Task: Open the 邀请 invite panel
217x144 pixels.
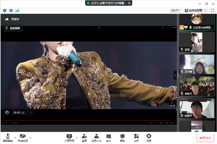Action: click(x=84, y=138)
